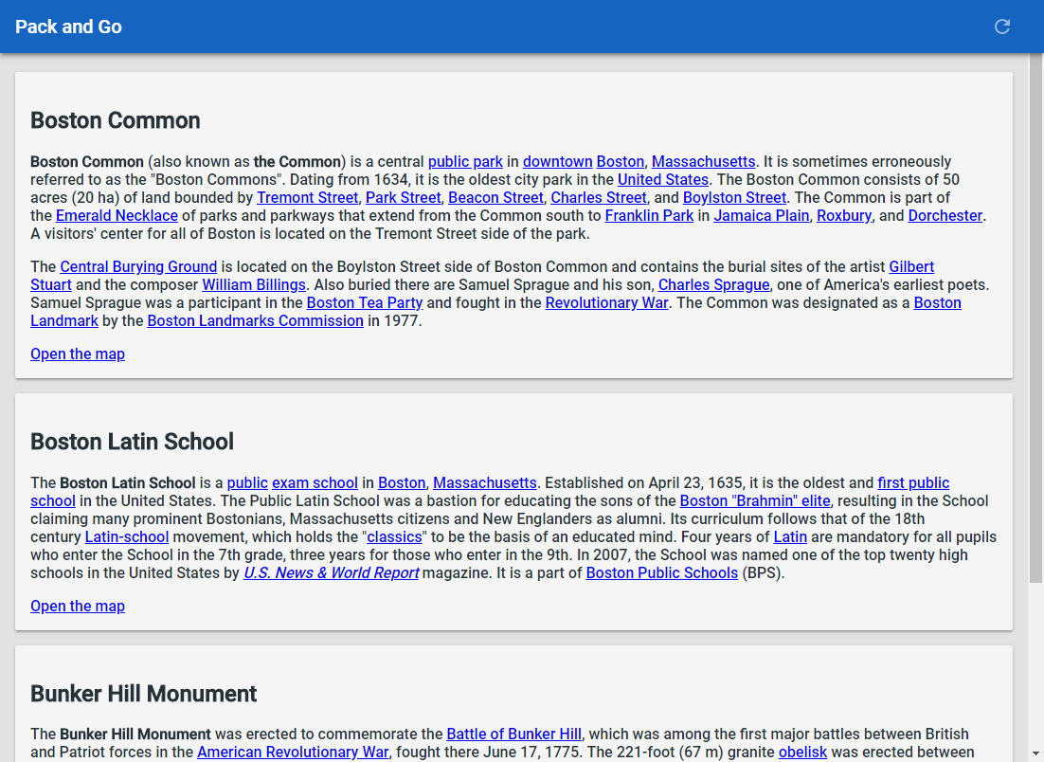This screenshot has height=762, width=1044.
Task: Follow the American Revolutionary War link
Action: [293, 752]
